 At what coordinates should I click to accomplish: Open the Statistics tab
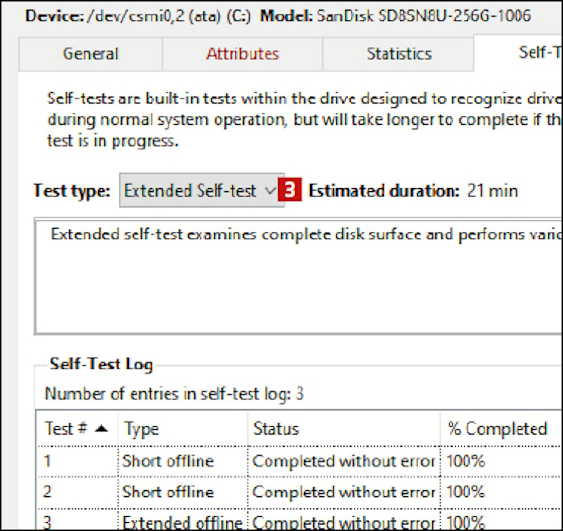(399, 54)
